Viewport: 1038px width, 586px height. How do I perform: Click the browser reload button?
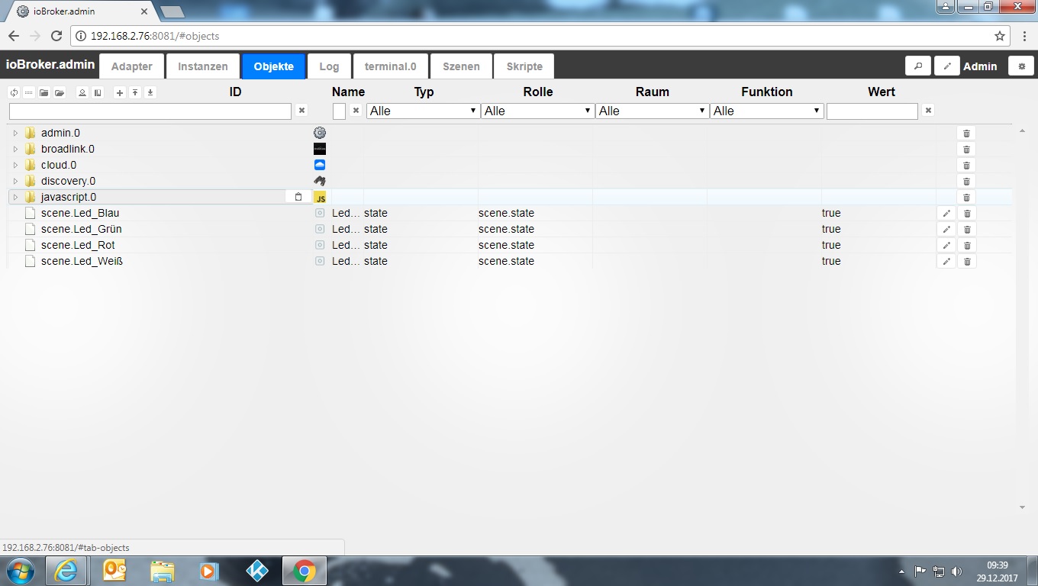click(x=56, y=36)
